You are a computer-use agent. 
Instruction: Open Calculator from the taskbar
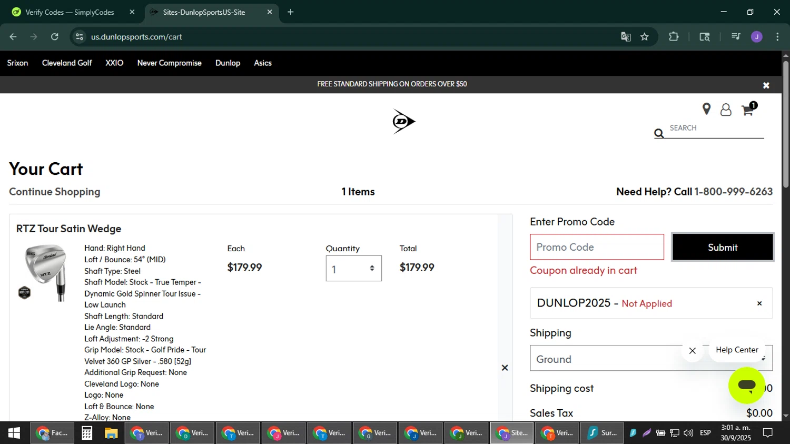click(87, 433)
